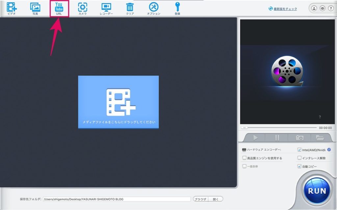The width and height of the screenshot is (337, 210).
Task: Open the オプション settings
Action: point(154,8)
